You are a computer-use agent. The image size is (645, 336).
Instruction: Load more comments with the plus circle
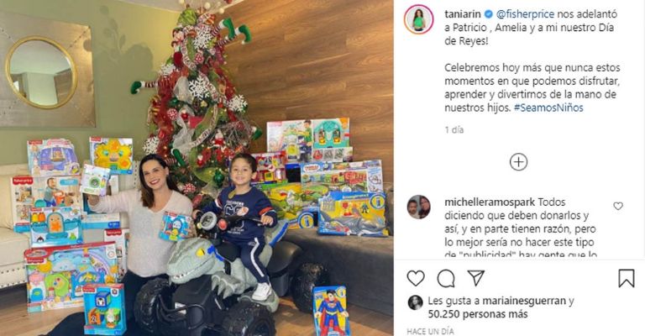click(518, 162)
